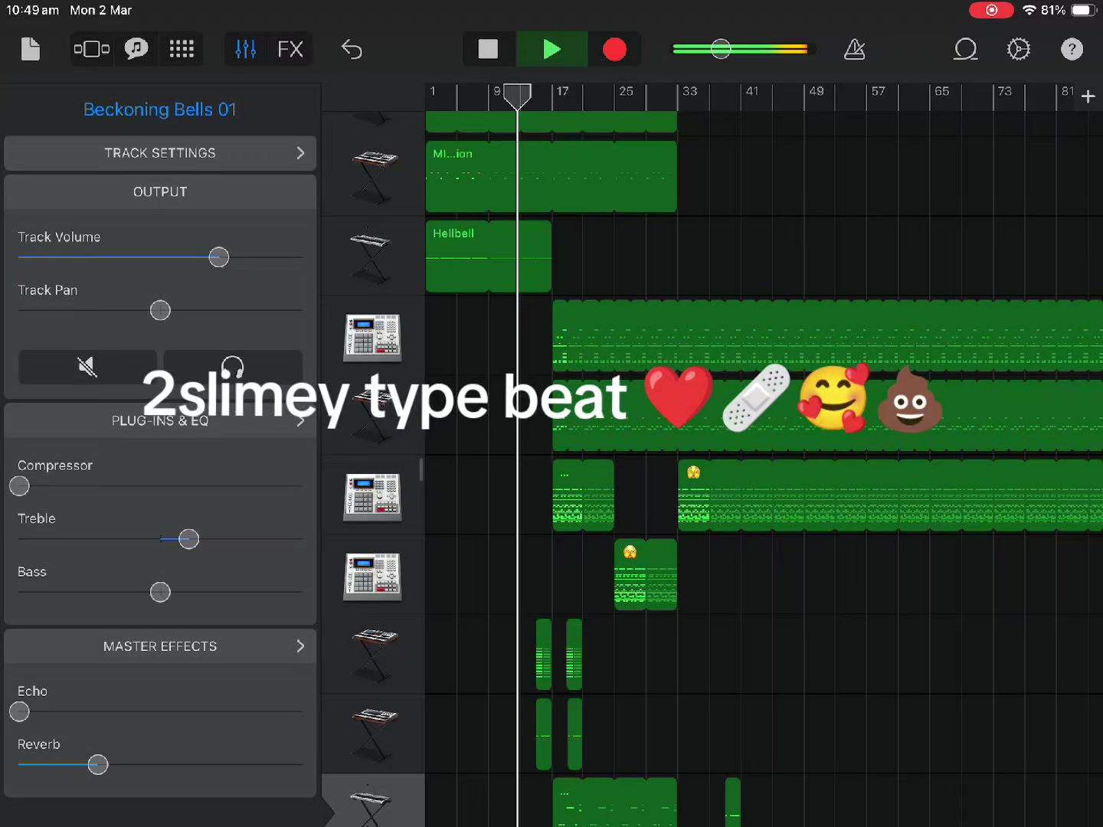This screenshot has height=827, width=1103.
Task: Solo the track with headphones button
Action: click(x=233, y=367)
